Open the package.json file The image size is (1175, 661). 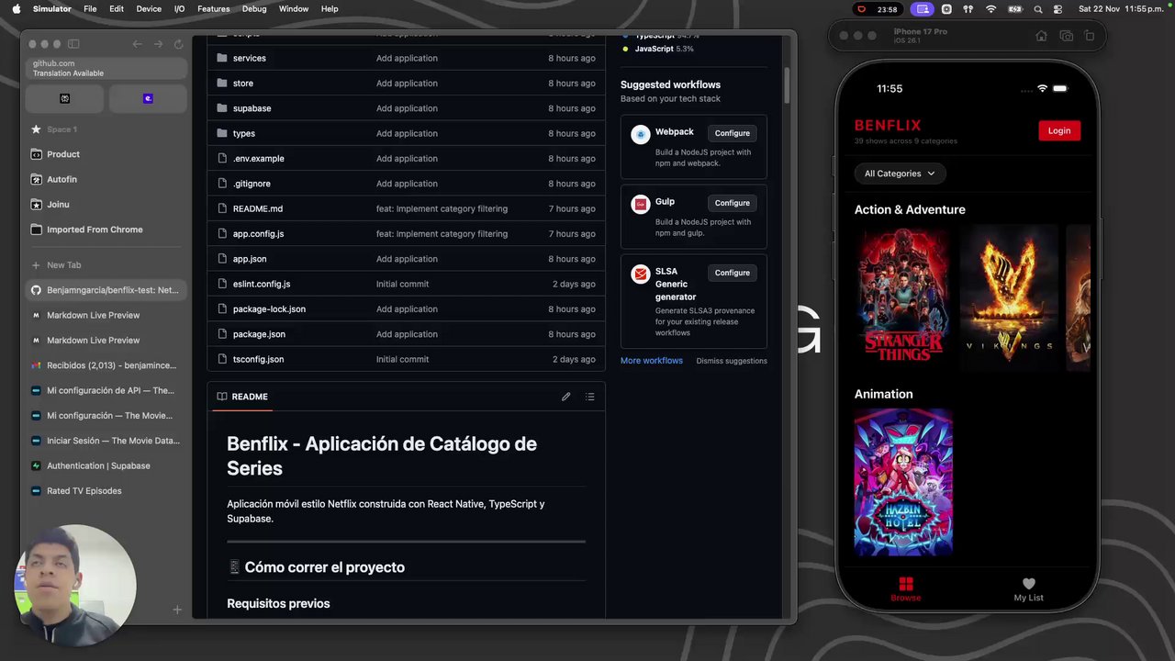click(x=259, y=334)
